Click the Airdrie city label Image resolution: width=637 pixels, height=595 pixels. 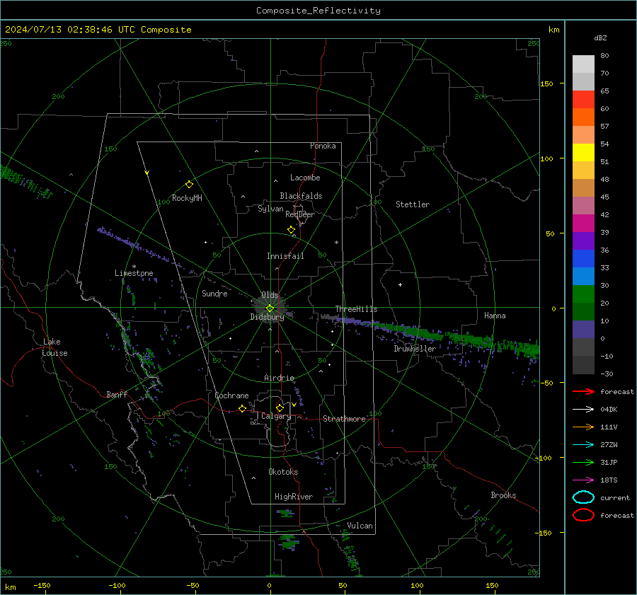[279, 378]
